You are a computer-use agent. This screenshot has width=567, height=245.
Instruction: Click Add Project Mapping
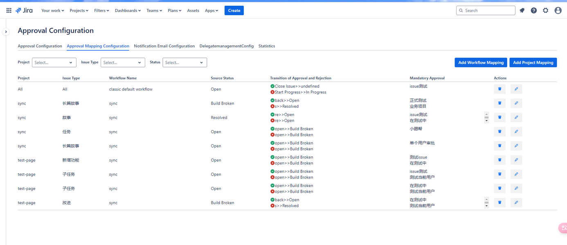(533, 62)
